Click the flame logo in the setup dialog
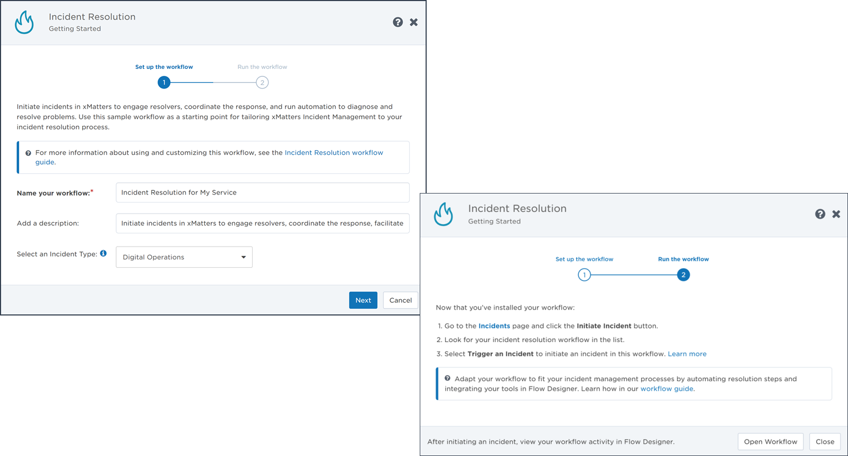The width and height of the screenshot is (848, 456). click(24, 22)
